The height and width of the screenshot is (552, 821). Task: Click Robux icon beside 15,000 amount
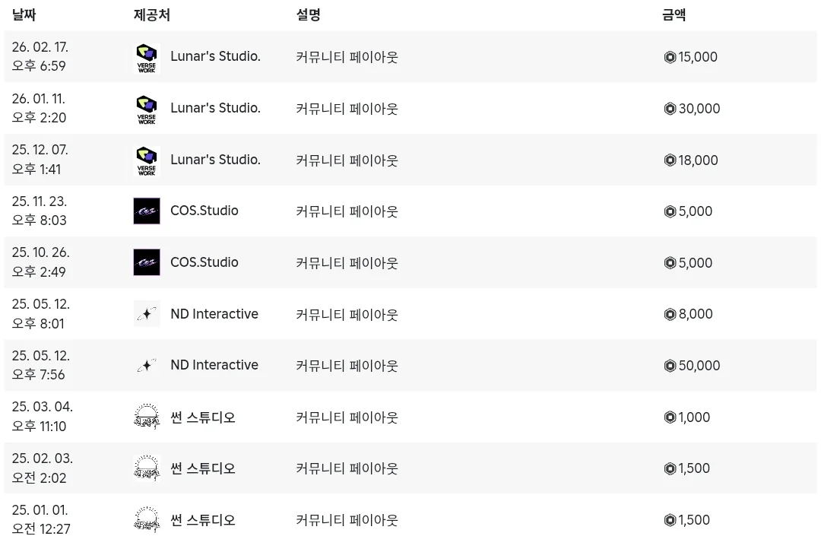pos(670,57)
